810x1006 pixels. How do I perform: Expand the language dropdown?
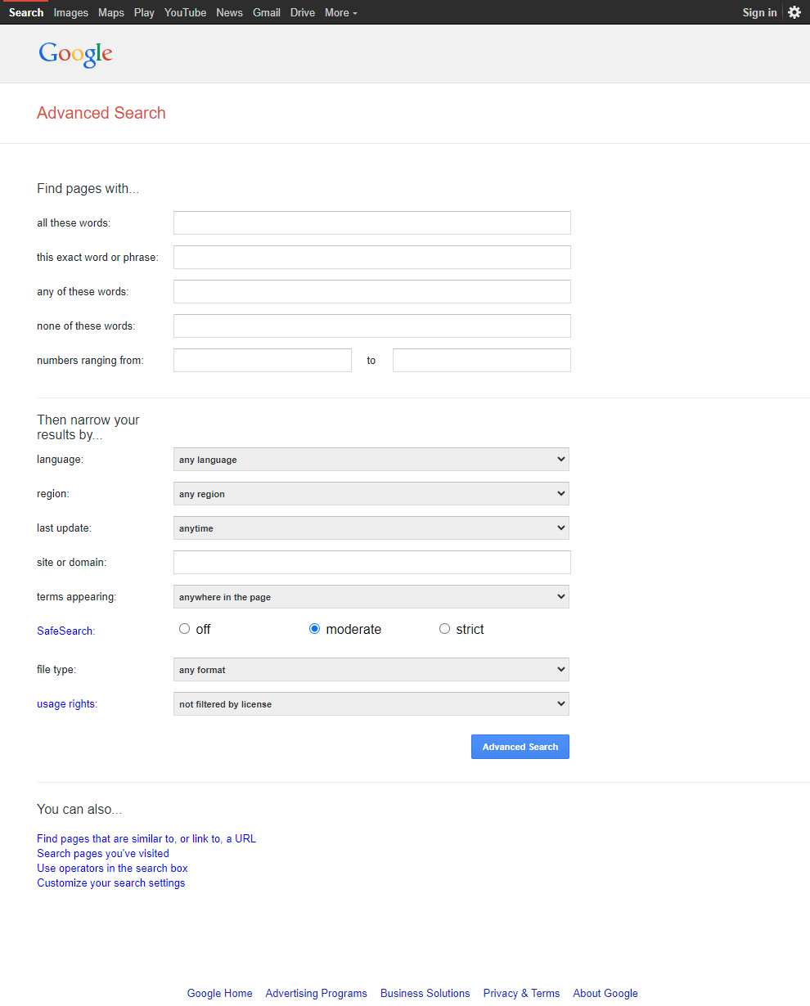coord(371,460)
